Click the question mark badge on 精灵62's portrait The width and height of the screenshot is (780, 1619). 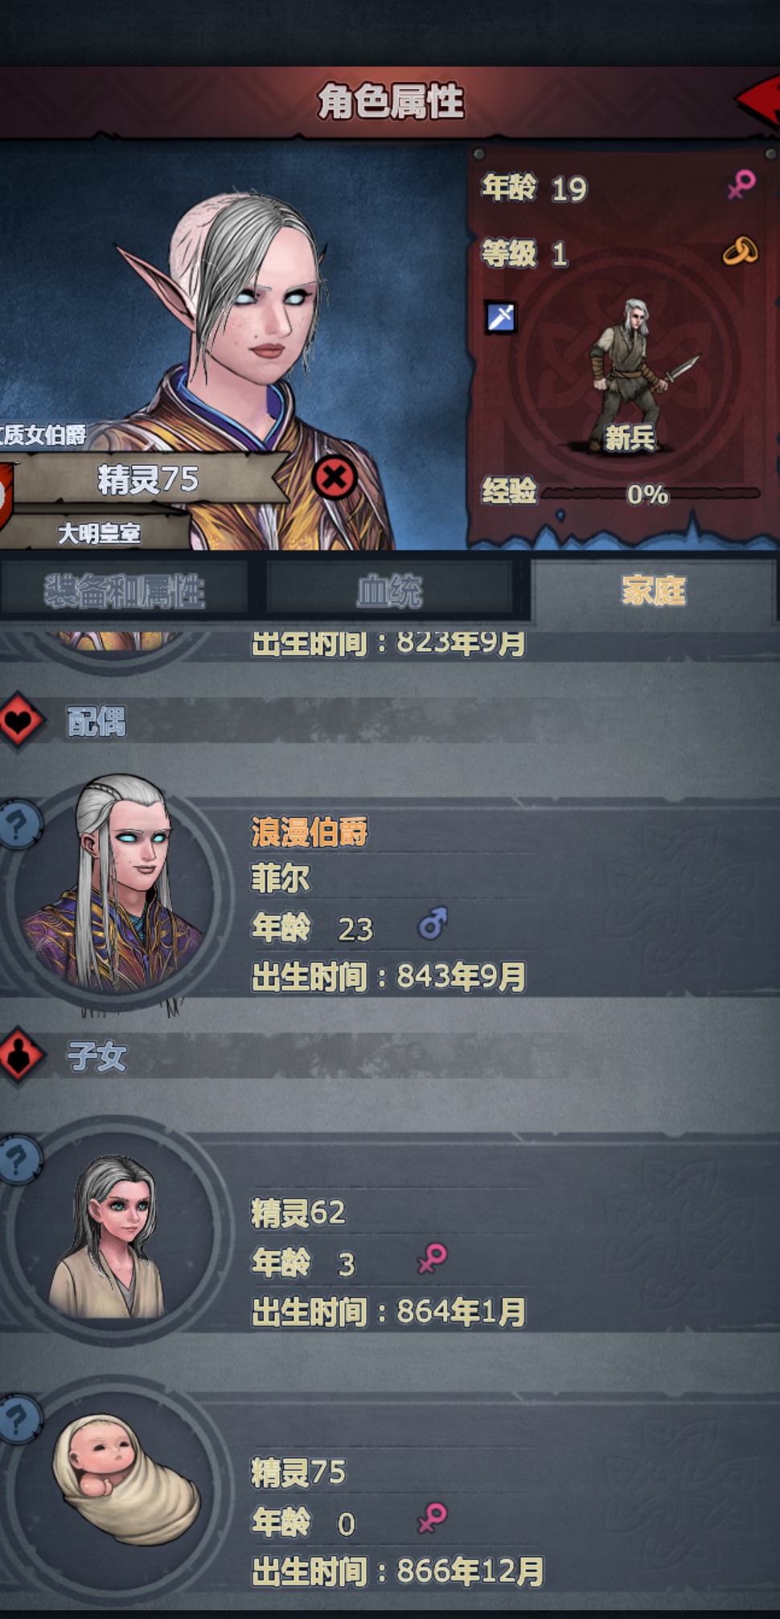[x=20, y=1159]
